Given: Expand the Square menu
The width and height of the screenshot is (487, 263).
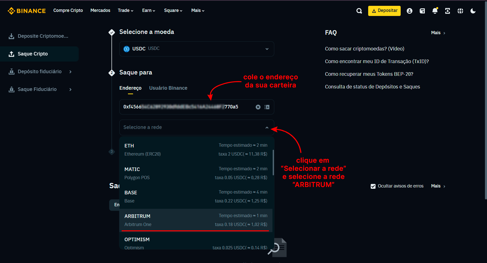Looking at the screenshot, I should [173, 10].
